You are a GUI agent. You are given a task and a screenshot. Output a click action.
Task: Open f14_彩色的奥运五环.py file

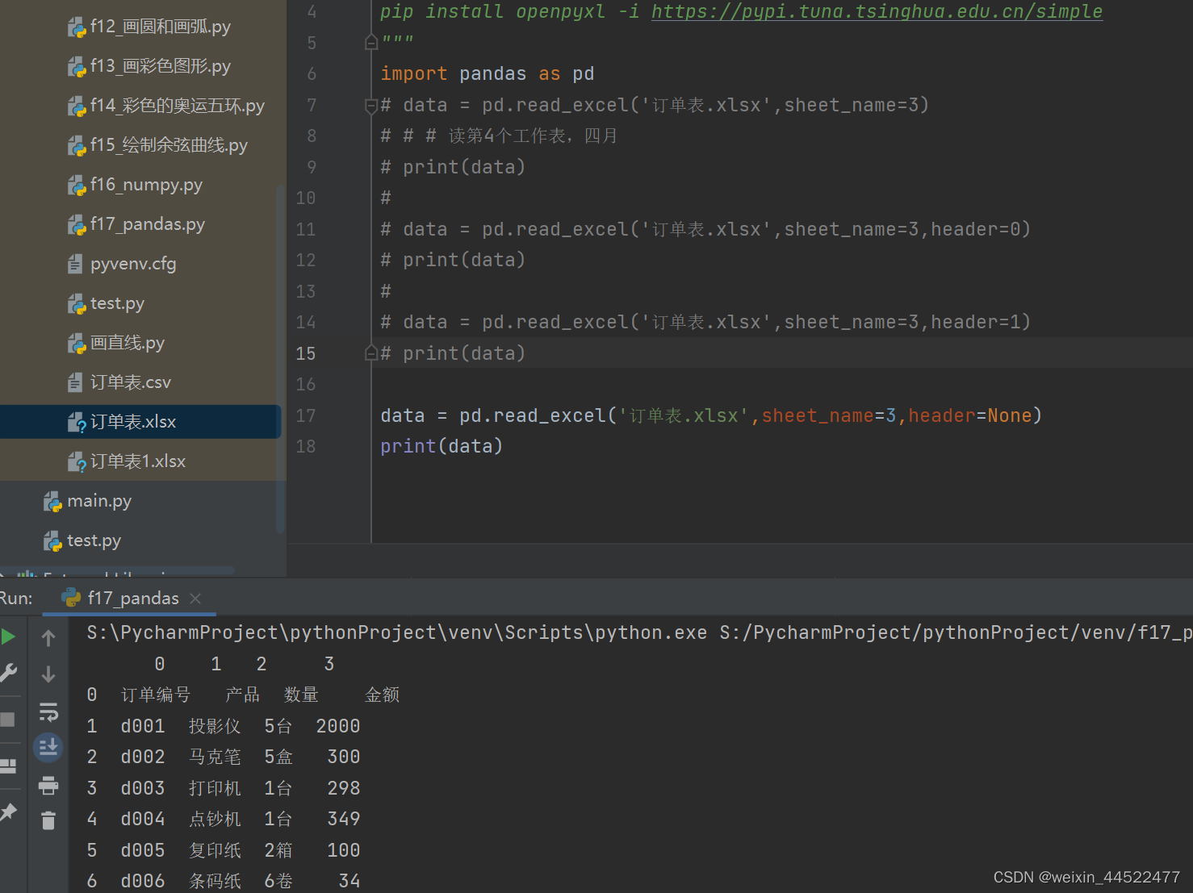click(177, 106)
